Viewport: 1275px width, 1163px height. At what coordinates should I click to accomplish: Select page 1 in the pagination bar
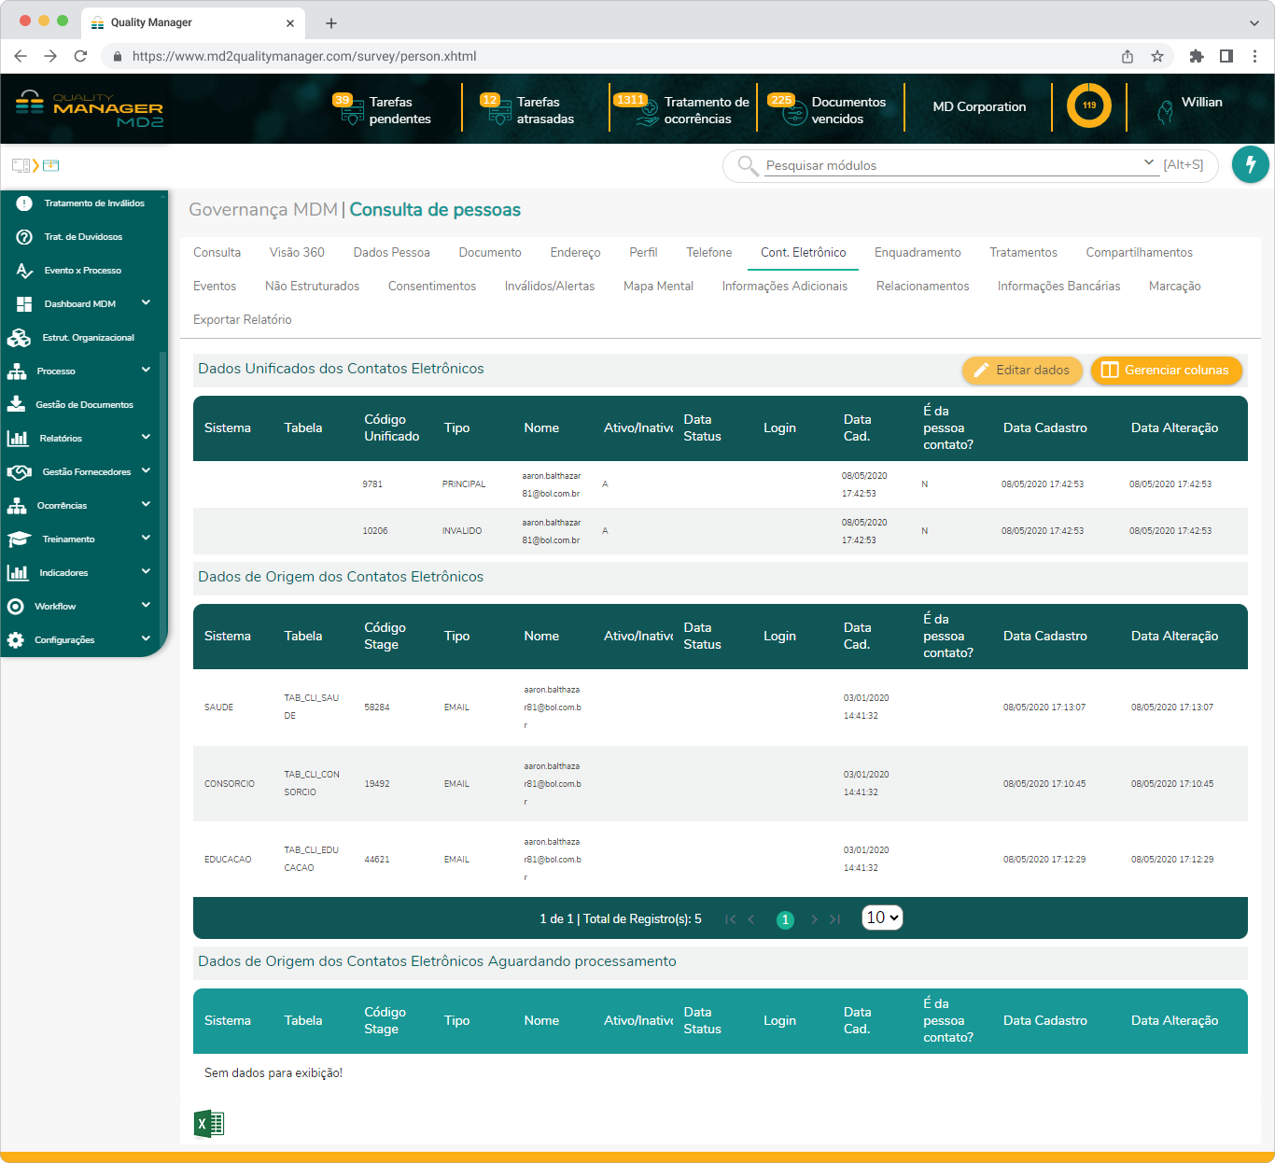[785, 918]
